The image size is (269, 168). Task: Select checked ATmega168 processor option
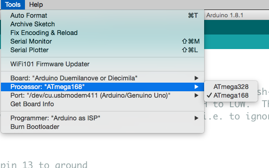231,95
